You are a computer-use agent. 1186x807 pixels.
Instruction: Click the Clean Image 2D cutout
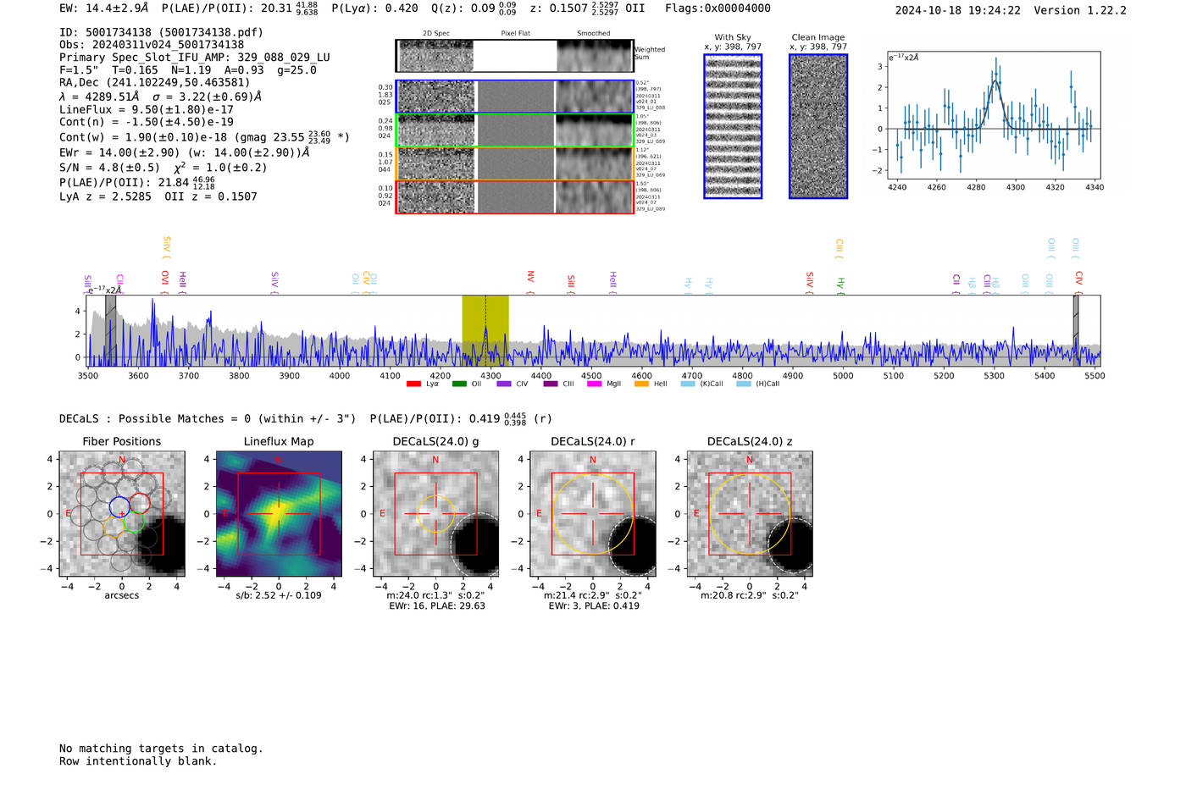(x=818, y=126)
